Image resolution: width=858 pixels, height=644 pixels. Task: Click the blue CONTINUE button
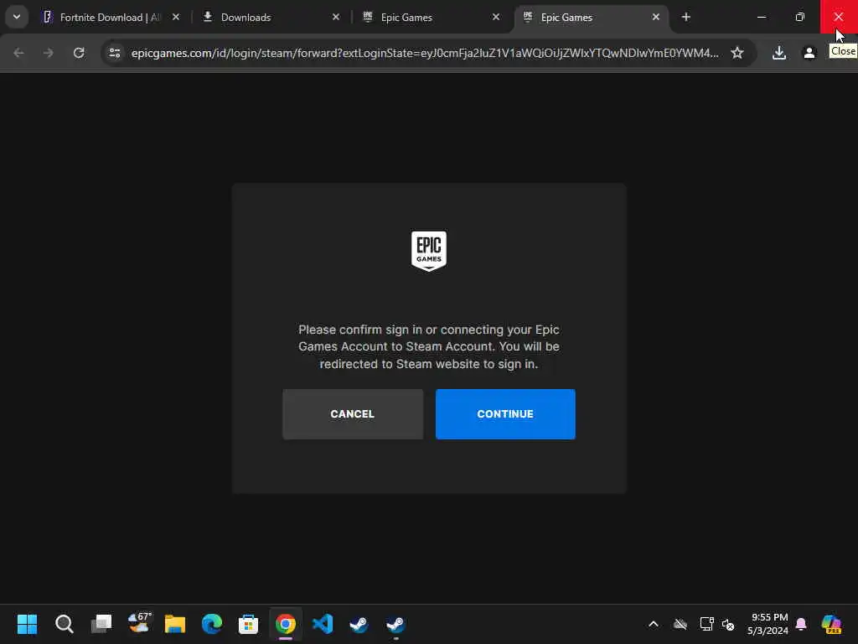tap(505, 414)
